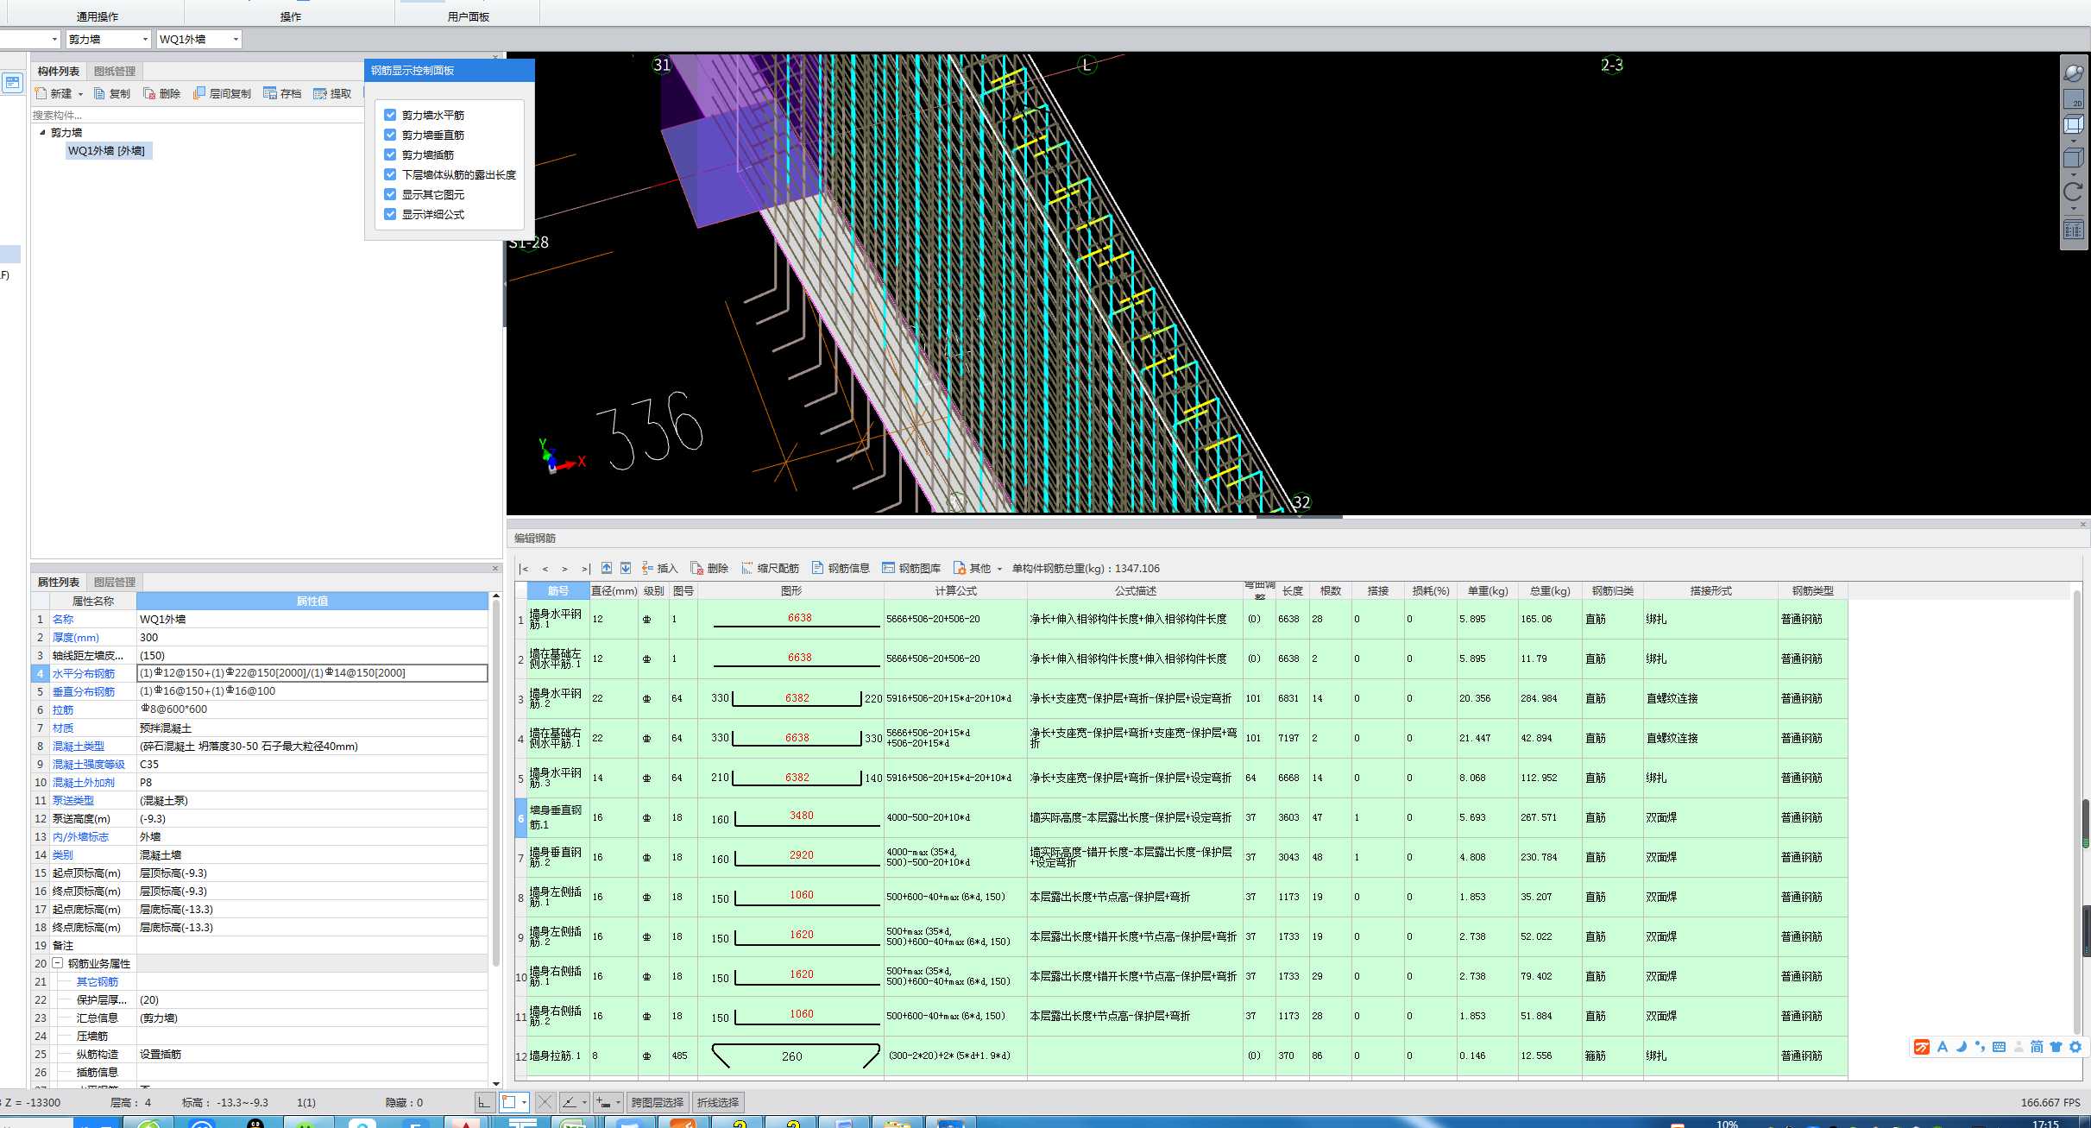2091x1128 pixels.
Task: Click the left sidebar panel icon
Action: (x=12, y=83)
